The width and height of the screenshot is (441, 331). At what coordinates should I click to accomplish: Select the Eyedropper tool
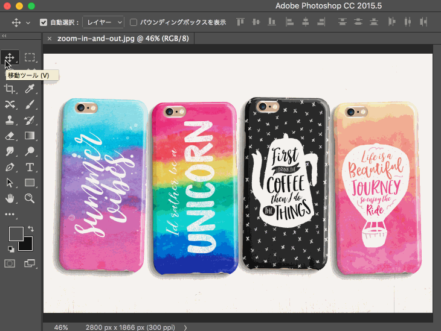point(30,89)
